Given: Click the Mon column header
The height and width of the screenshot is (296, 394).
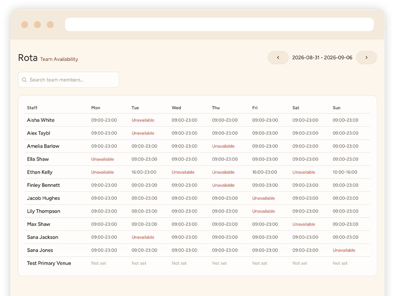Looking at the screenshot, I should point(96,108).
